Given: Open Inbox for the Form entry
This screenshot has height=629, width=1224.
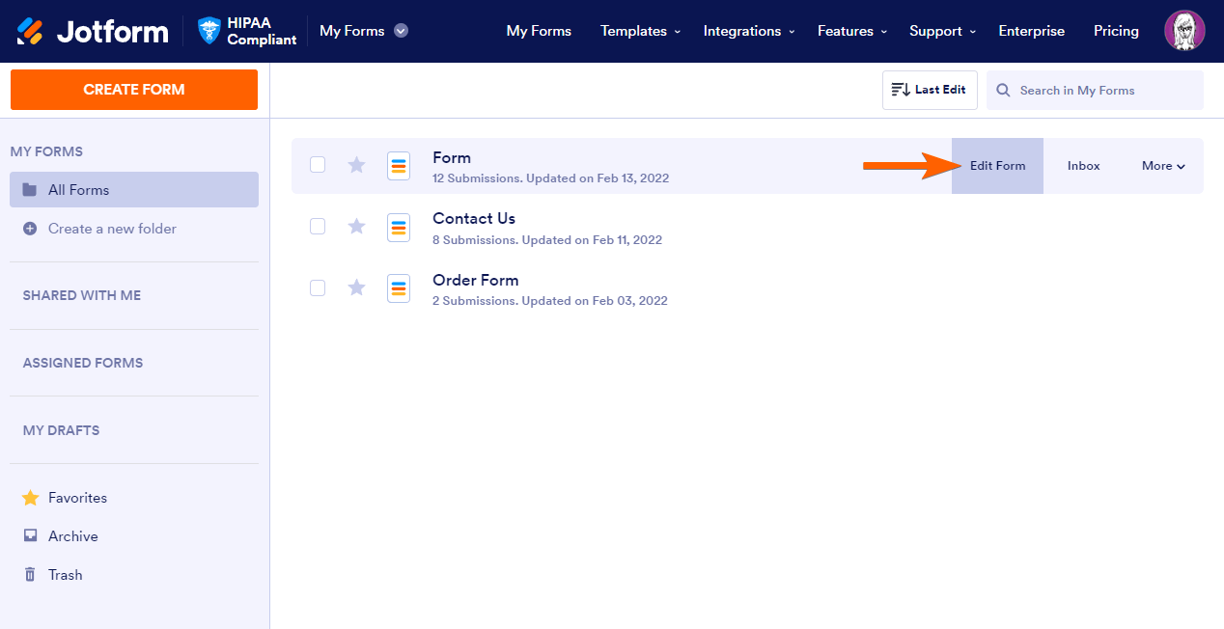Looking at the screenshot, I should coord(1083,166).
